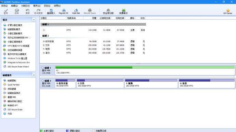Screen dimensions: 236x132
Task: Select the F: row in partition list
Action: (93, 49)
